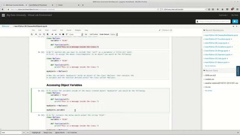Click the Welcome breadcrumb link
This screenshot has height=135, width=240.
(x=6, y=26)
